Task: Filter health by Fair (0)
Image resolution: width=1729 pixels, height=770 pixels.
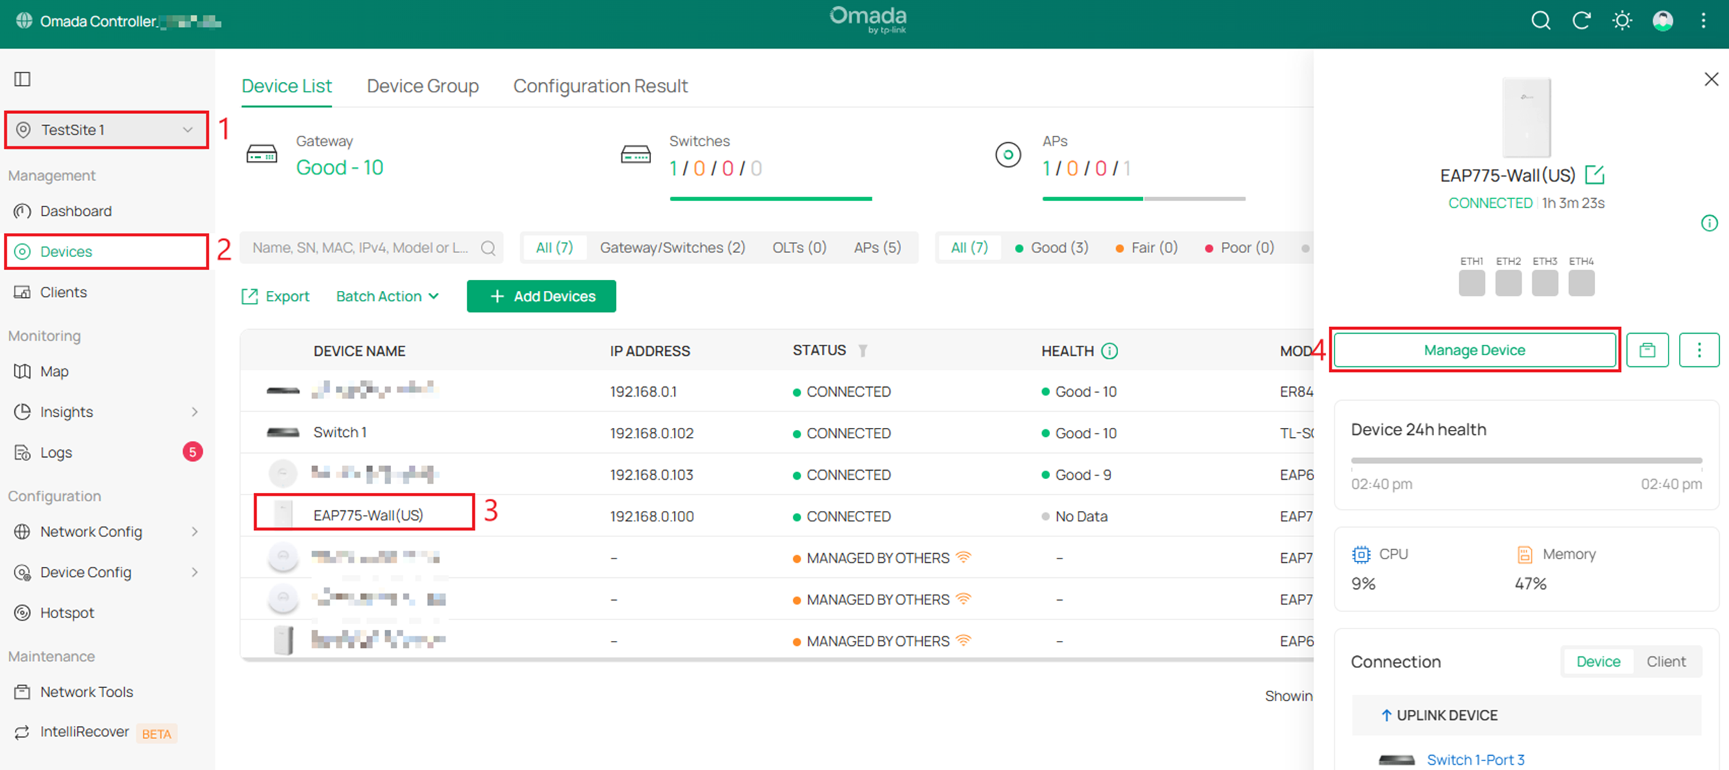Action: tap(1146, 248)
